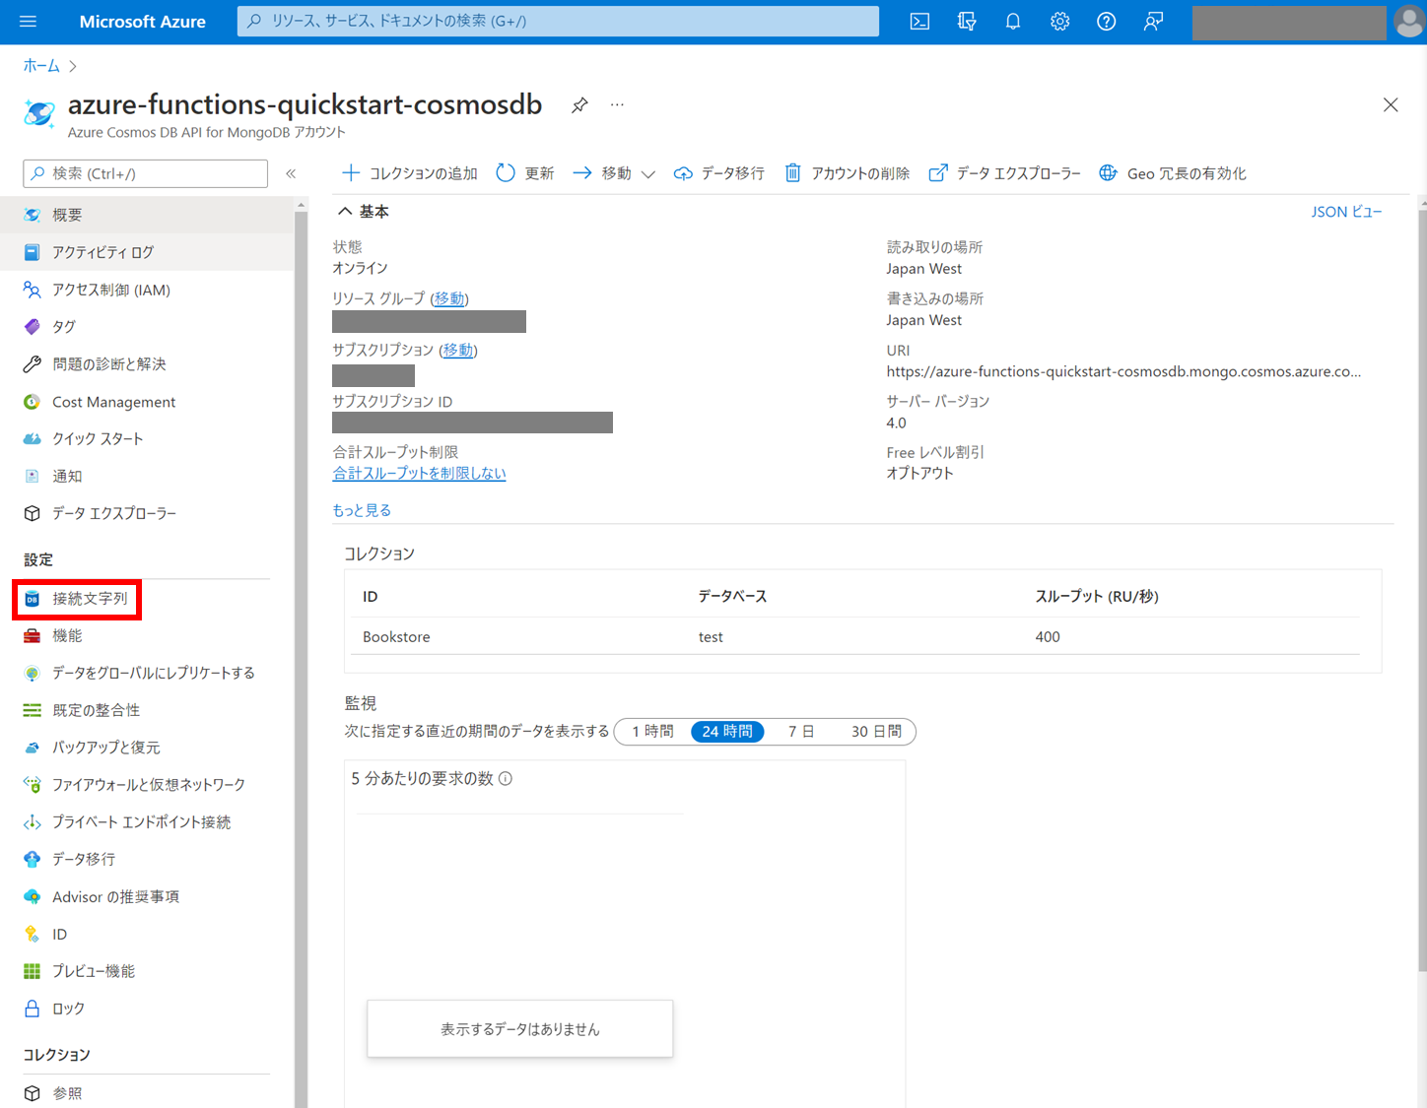1427x1108 pixels.
Task: Focus the global resource search box
Action: point(558,21)
